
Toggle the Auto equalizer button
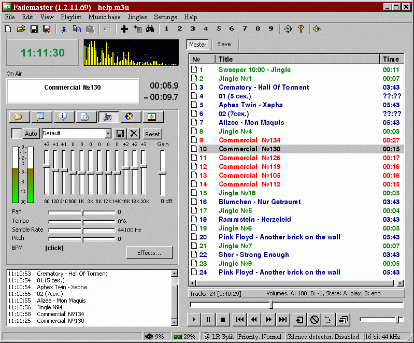click(31, 134)
